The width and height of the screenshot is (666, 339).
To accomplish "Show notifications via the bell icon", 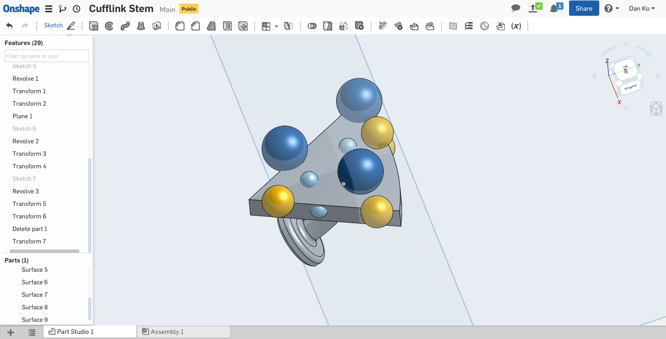I will click(554, 8).
